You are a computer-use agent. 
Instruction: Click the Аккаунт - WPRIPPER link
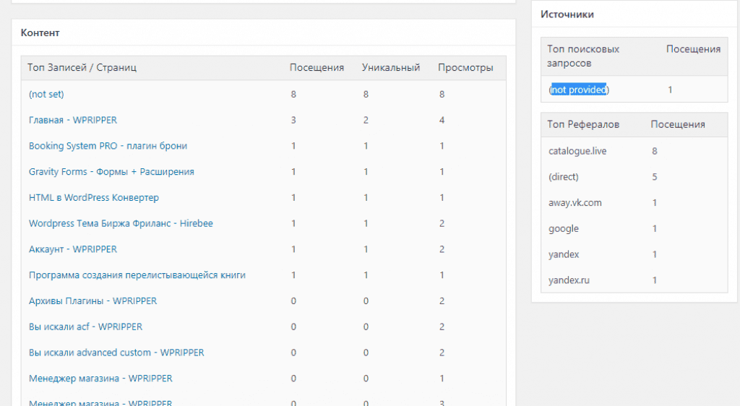coord(72,249)
